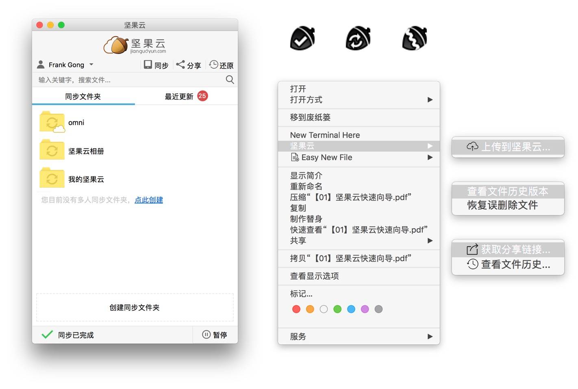Click the magnifier search icon
This screenshot has height=389, width=578.
pyautogui.click(x=230, y=80)
